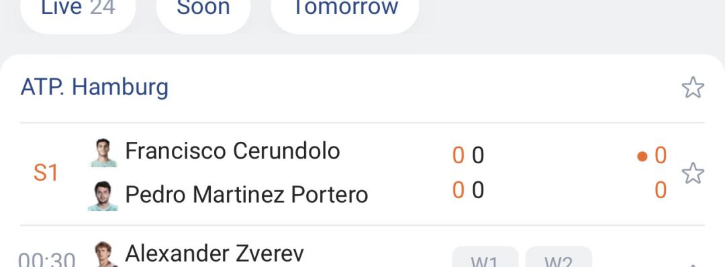Image resolution: width=725 pixels, height=267 pixels.
Task: Tap Pedro Martinez Portero's player photo
Action: pos(103,196)
